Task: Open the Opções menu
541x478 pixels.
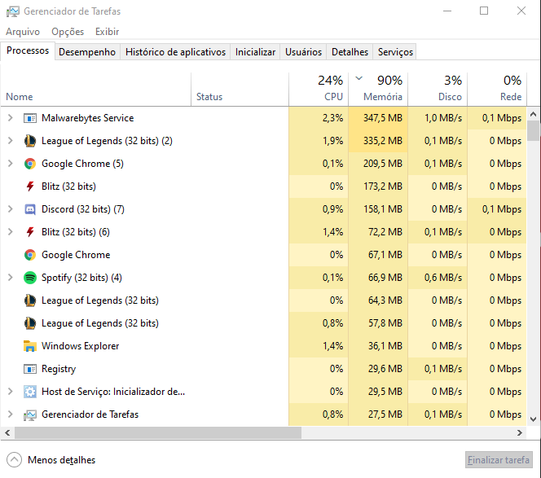Action: click(68, 32)
